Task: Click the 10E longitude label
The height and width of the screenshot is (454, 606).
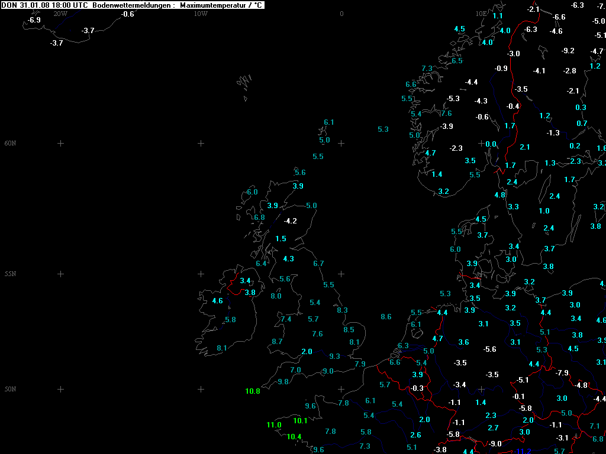Action: pyautogui.click(x=481, y=13)
